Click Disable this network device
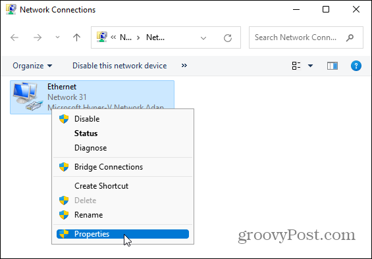The height and width of the screenshot is (259, 372). point(120,66)
